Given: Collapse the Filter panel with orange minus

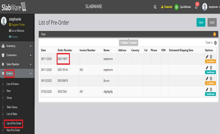Looking at the screenshot, I should click(214, 34).
